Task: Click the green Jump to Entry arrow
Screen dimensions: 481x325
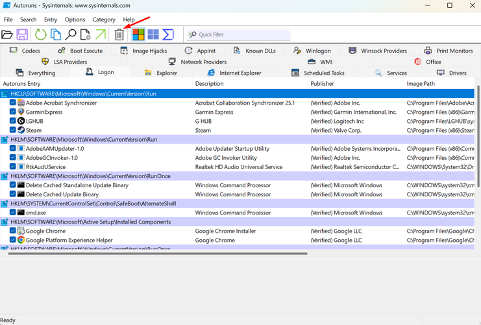Action: click(x=101, y=34)
